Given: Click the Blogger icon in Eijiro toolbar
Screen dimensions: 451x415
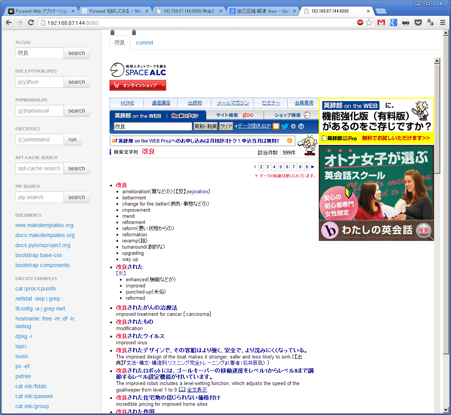Looking at the screenshot, I should pos(276,126).
